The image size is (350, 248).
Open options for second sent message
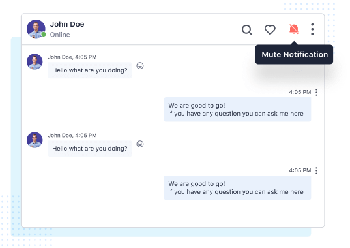point(316,171)
